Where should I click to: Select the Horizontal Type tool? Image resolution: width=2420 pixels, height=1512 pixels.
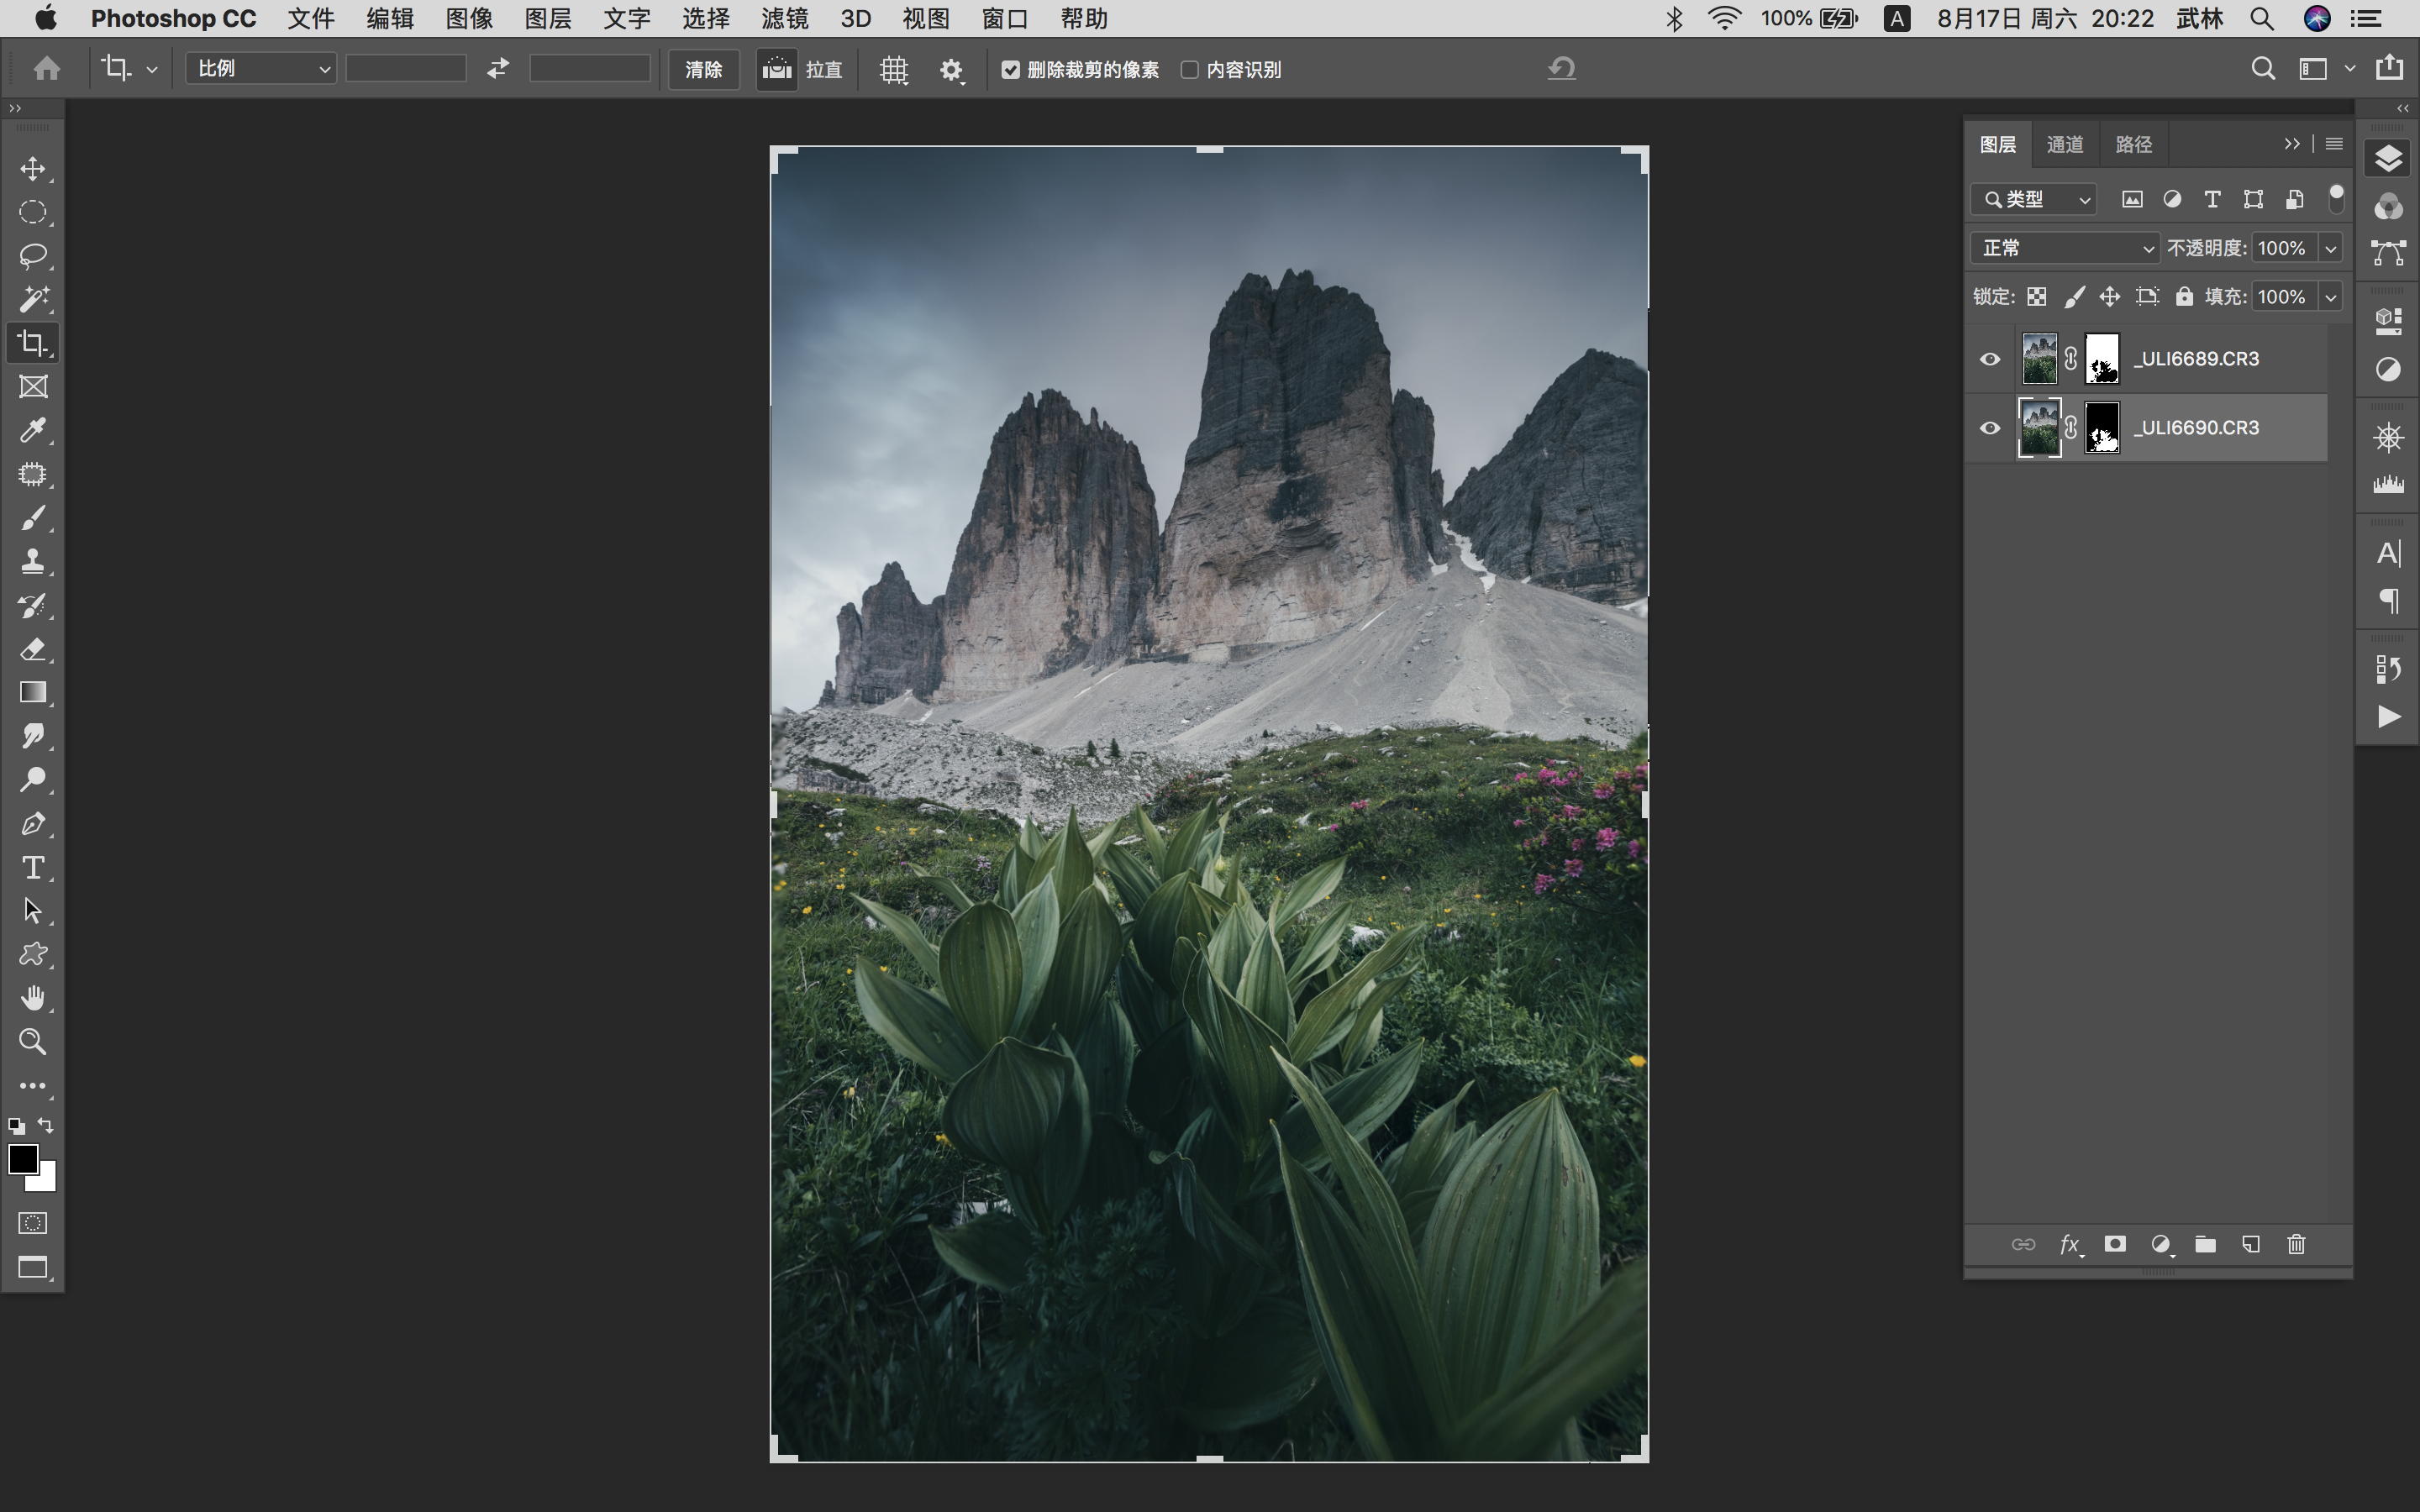[33, 867]
